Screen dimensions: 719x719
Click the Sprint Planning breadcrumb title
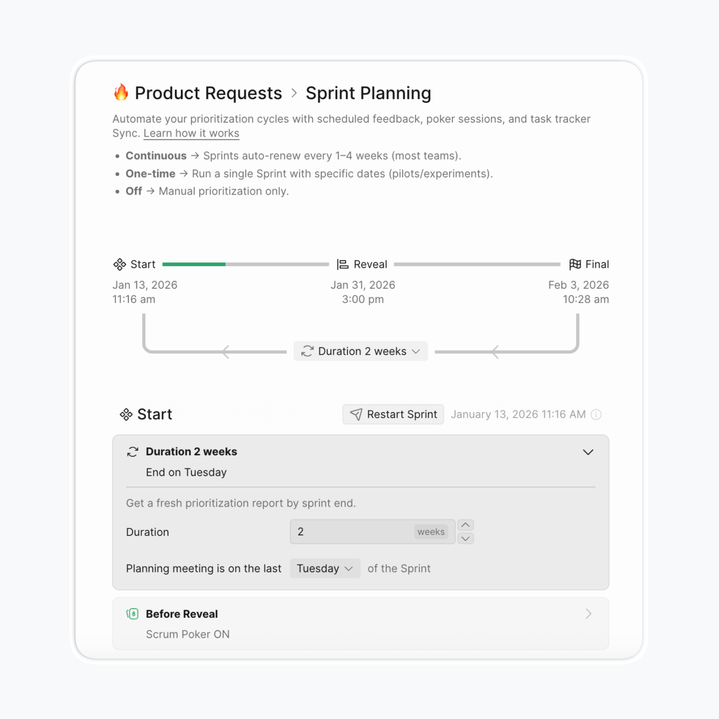click(368, 93)
